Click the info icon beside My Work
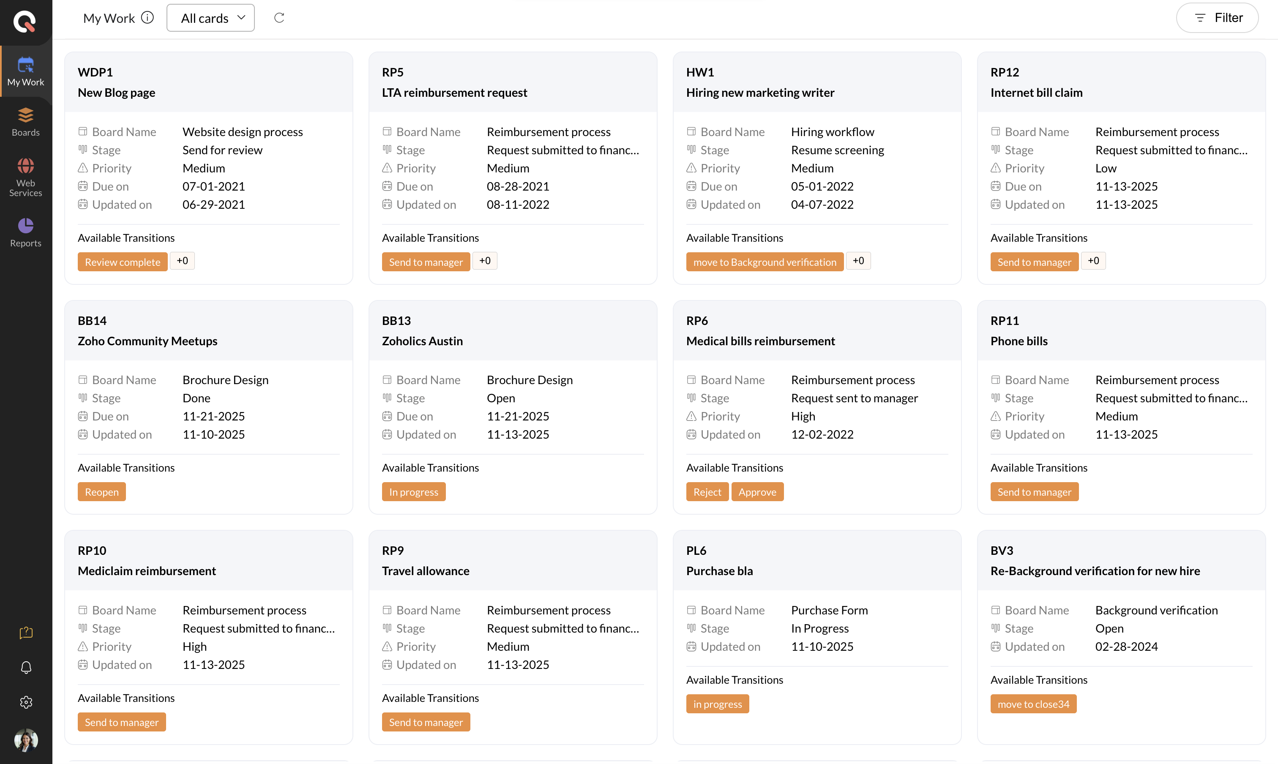 pyautogui.click(x=147, y=18)
